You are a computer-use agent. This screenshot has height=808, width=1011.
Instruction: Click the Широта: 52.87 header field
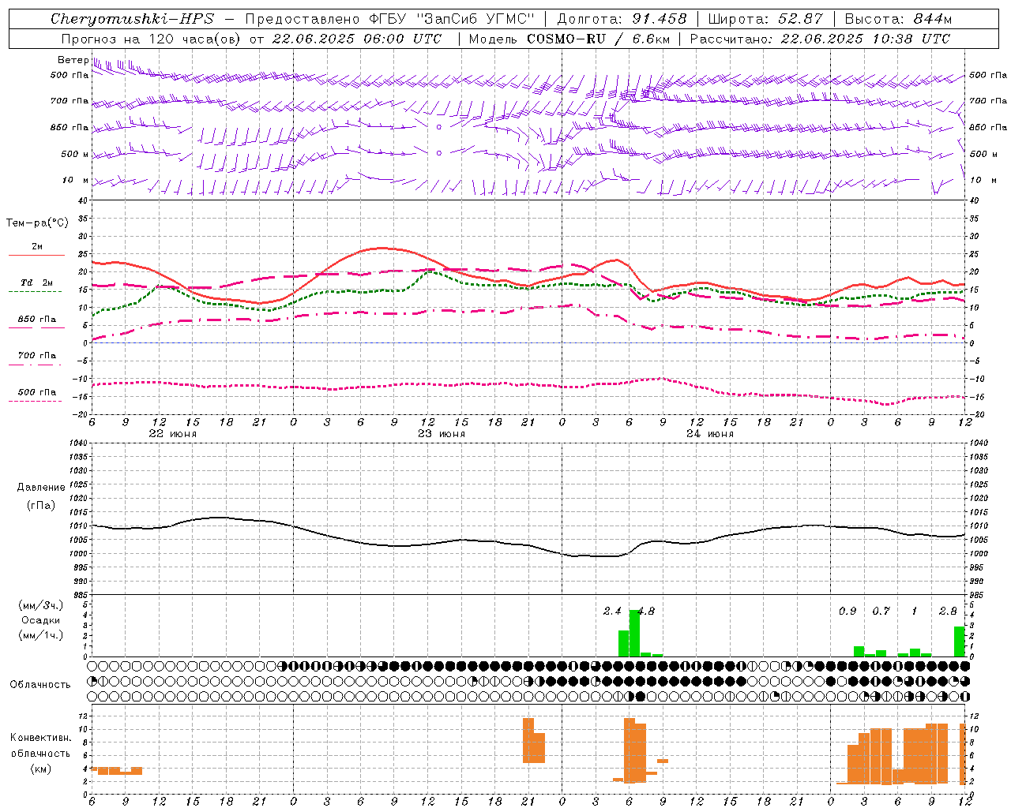(765, 19)
